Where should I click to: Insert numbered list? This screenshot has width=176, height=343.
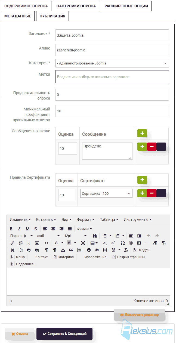click(x=117, y=236)
